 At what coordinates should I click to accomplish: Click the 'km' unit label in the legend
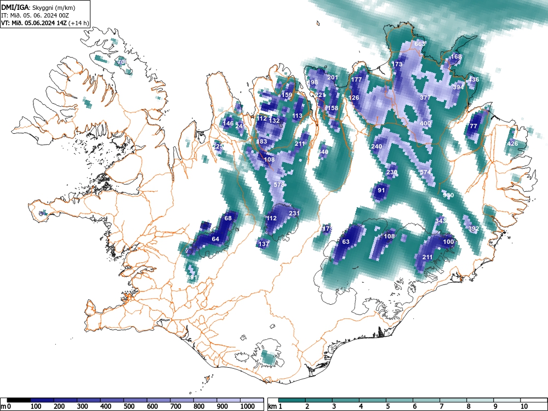272,407
